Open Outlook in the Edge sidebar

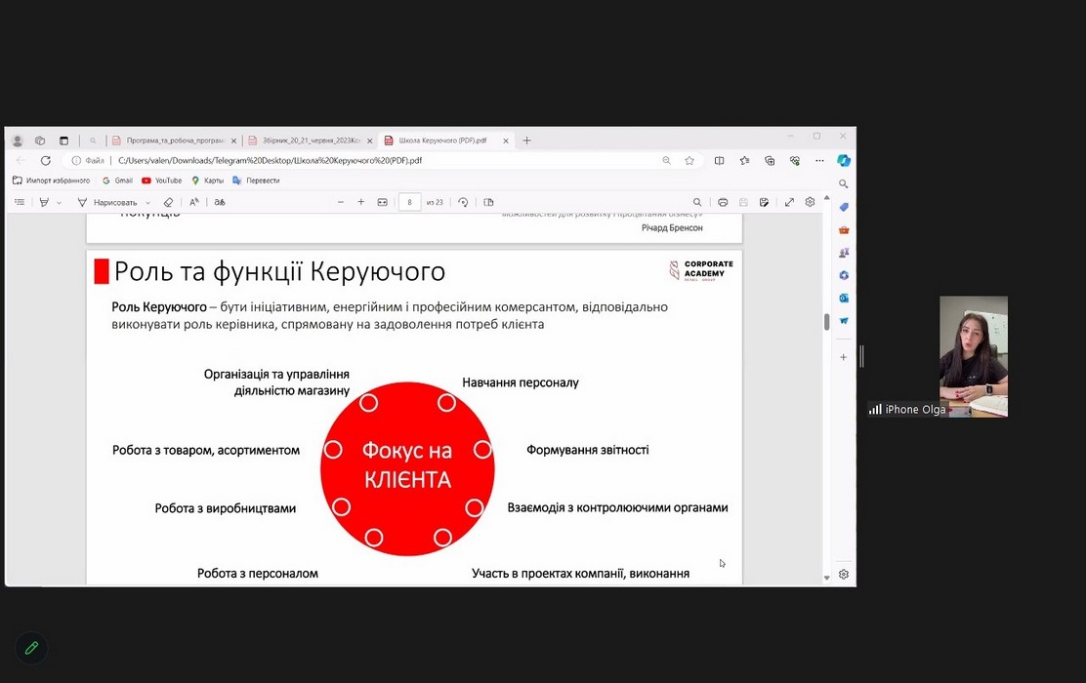click(x=844, y=298)
